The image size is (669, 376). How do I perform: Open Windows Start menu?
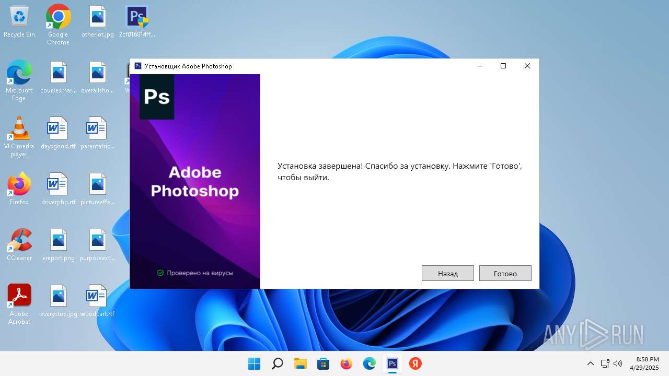(254, 363)
